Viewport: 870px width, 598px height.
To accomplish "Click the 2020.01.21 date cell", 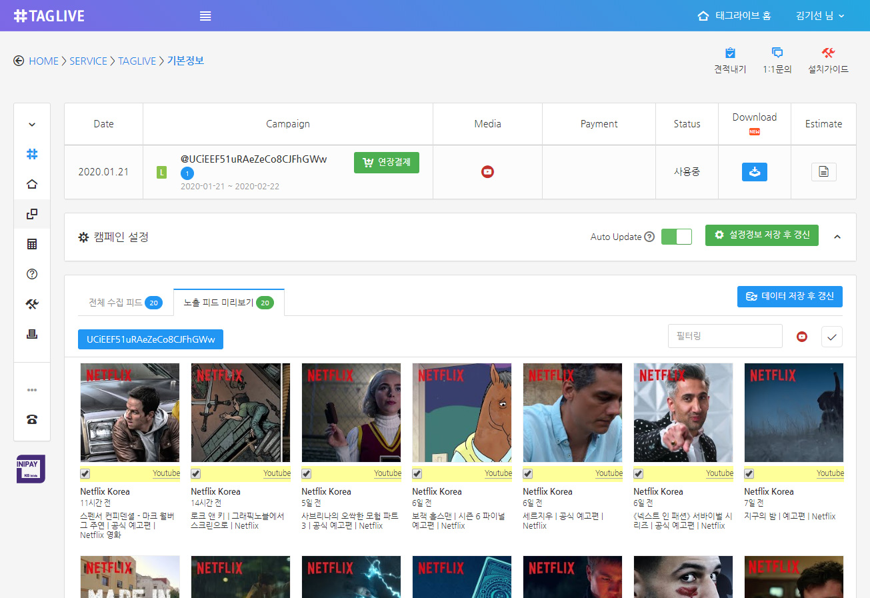I will tap(103, 171).
